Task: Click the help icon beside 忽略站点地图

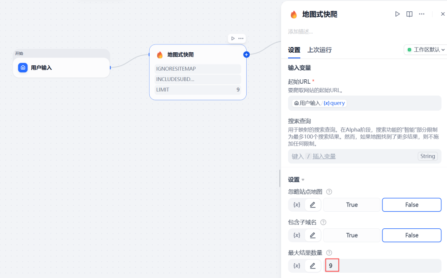Action: (x=329, y=192)
